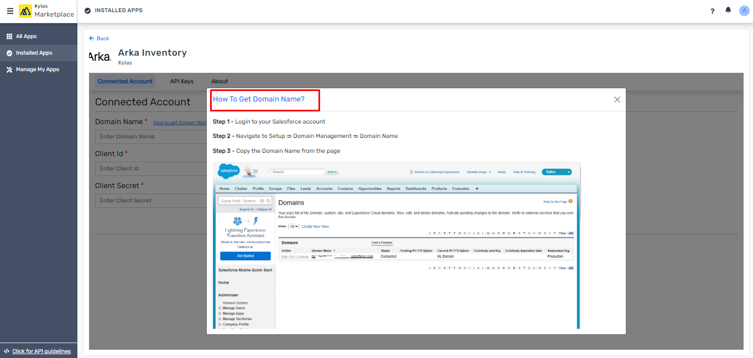This screenshot has width=753, height=358.
Task: Switch to the API Keys tab
Action: pos(182,82)
